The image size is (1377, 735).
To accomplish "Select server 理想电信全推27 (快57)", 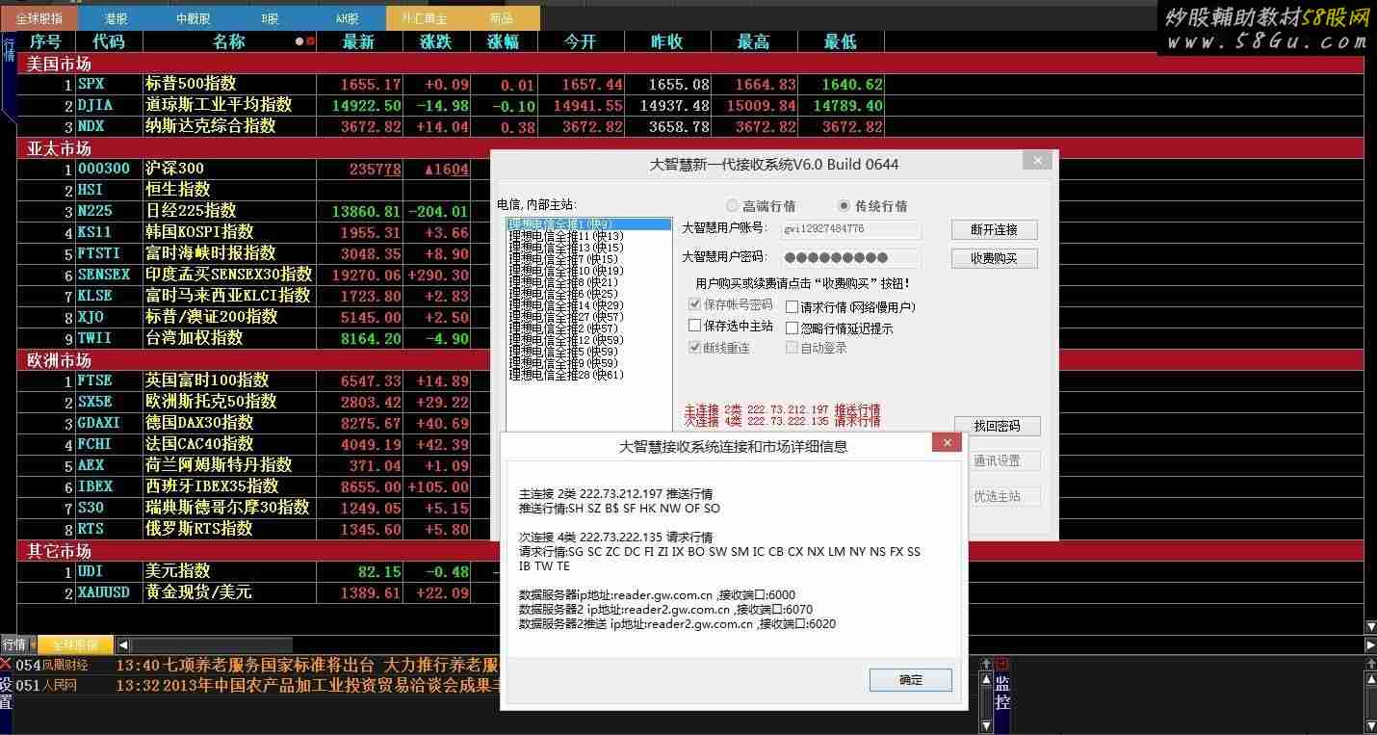I will [x=588, y=317].
